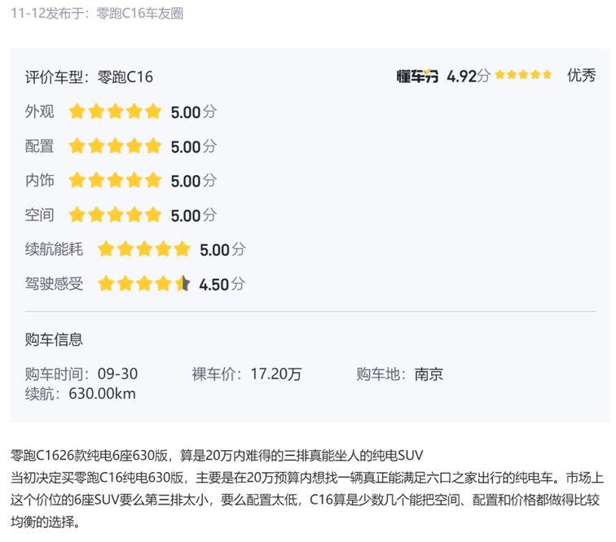Click the 购车信息 section heading
This screenshot has height=542, width=616.
coord(54,339)
